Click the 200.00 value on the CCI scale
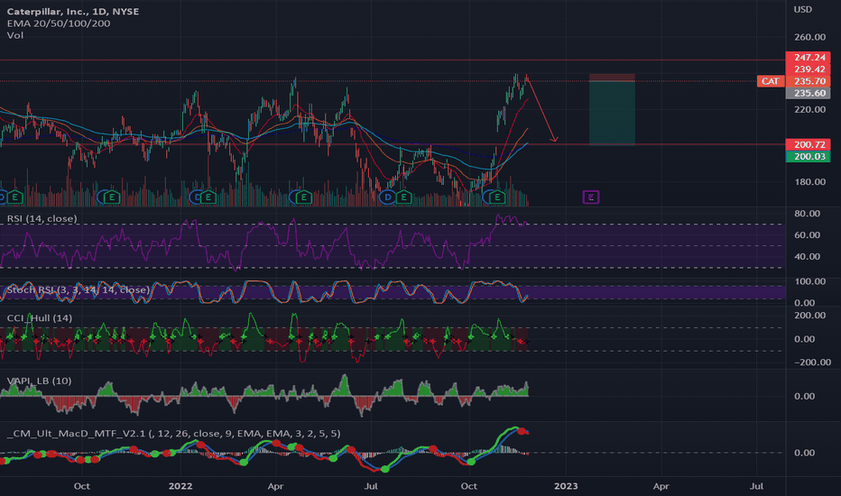 point(810,316)
